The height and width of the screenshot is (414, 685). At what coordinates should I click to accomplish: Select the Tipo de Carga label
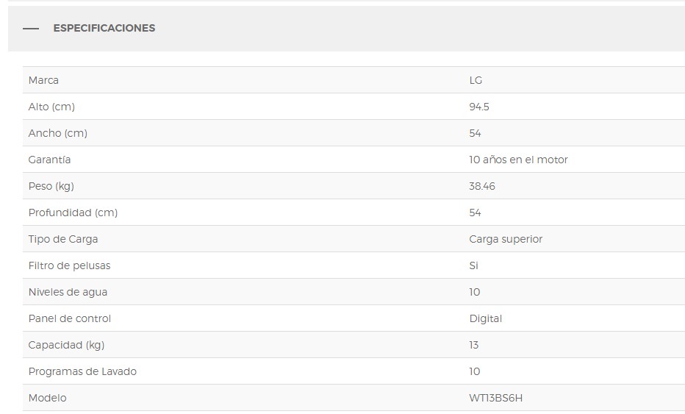[63, 239]
